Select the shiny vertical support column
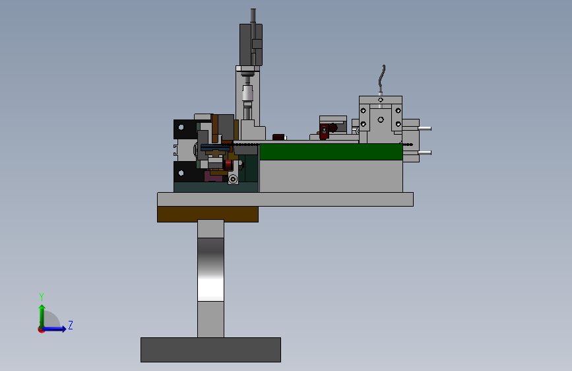The image size is (572, 371). click(x=211, y=279)
